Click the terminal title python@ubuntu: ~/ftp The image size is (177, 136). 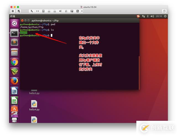(45, 20)
